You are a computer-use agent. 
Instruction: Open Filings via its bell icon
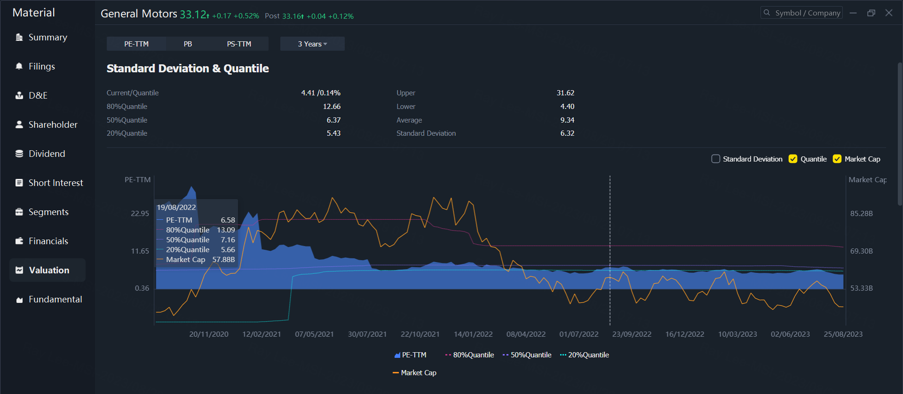pyautogui.click(x=19, y=66)
